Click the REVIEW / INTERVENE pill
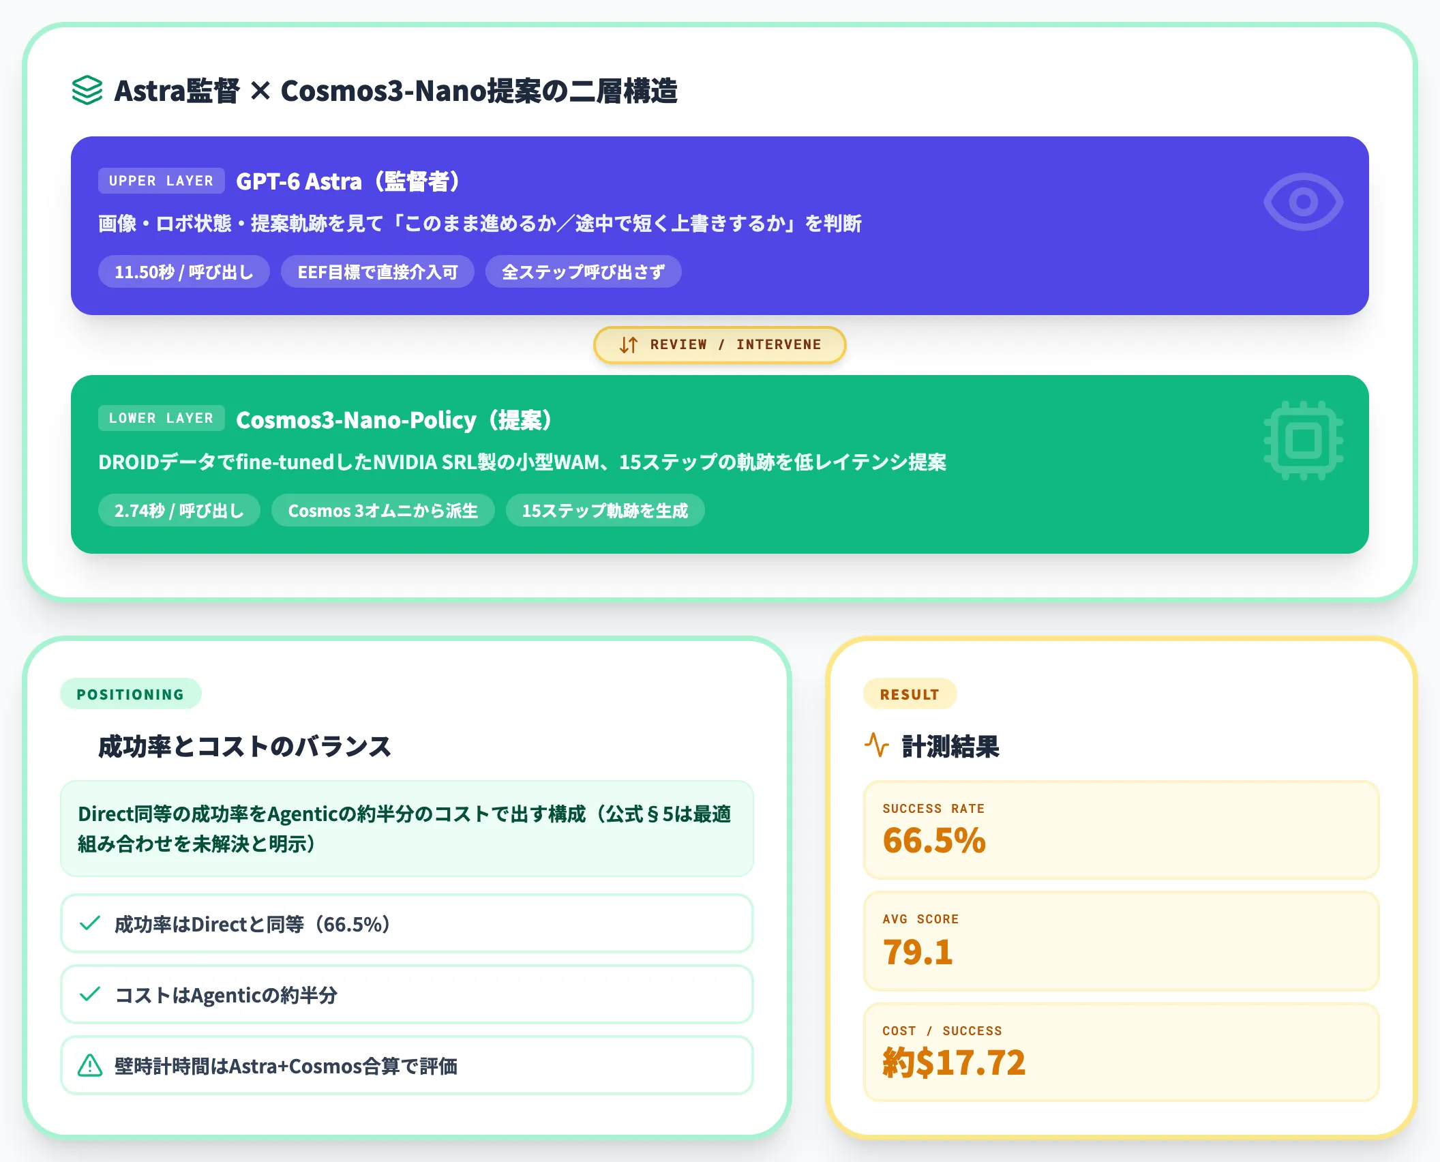This screenshot has height=1162, width=1440. [719, 345]
